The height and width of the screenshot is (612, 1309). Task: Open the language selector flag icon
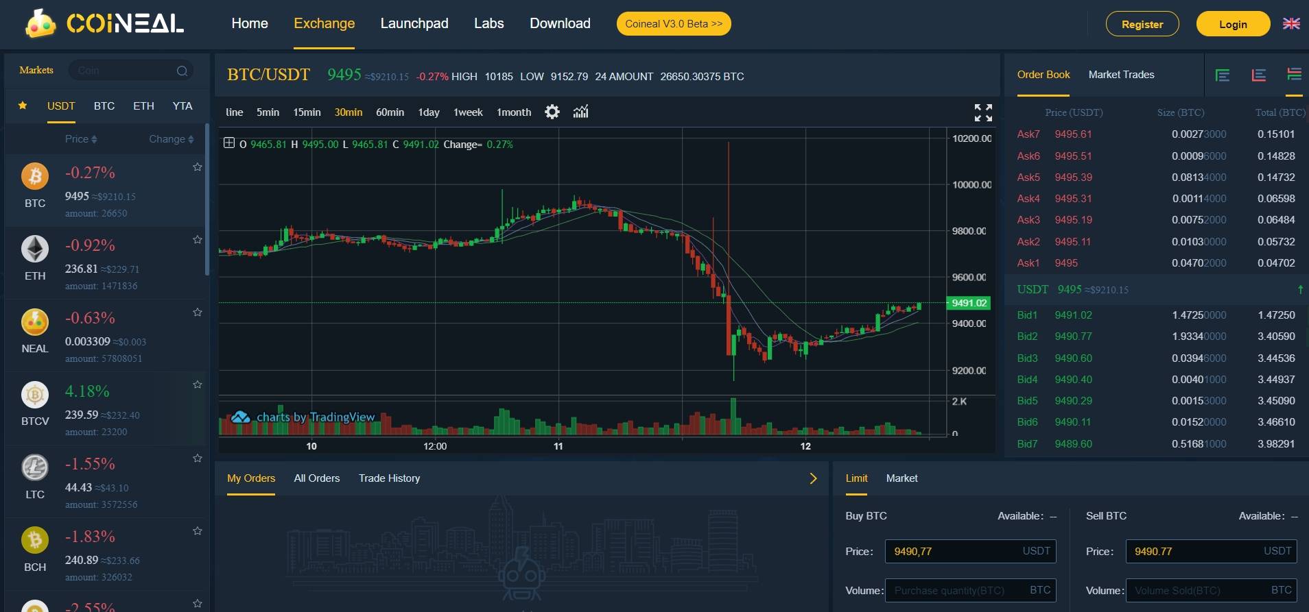pos(1291,24)
